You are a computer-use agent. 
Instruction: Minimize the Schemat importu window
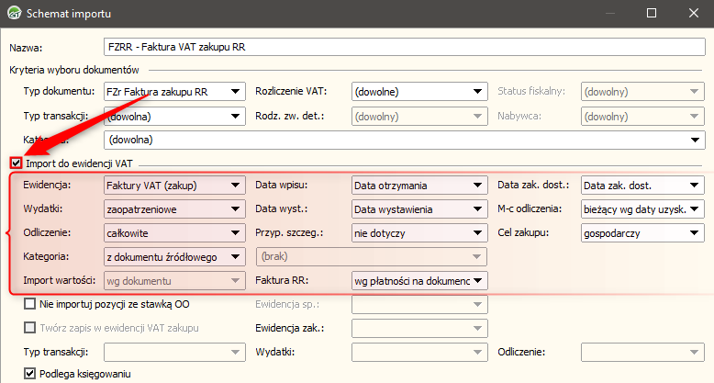point(608,14)
